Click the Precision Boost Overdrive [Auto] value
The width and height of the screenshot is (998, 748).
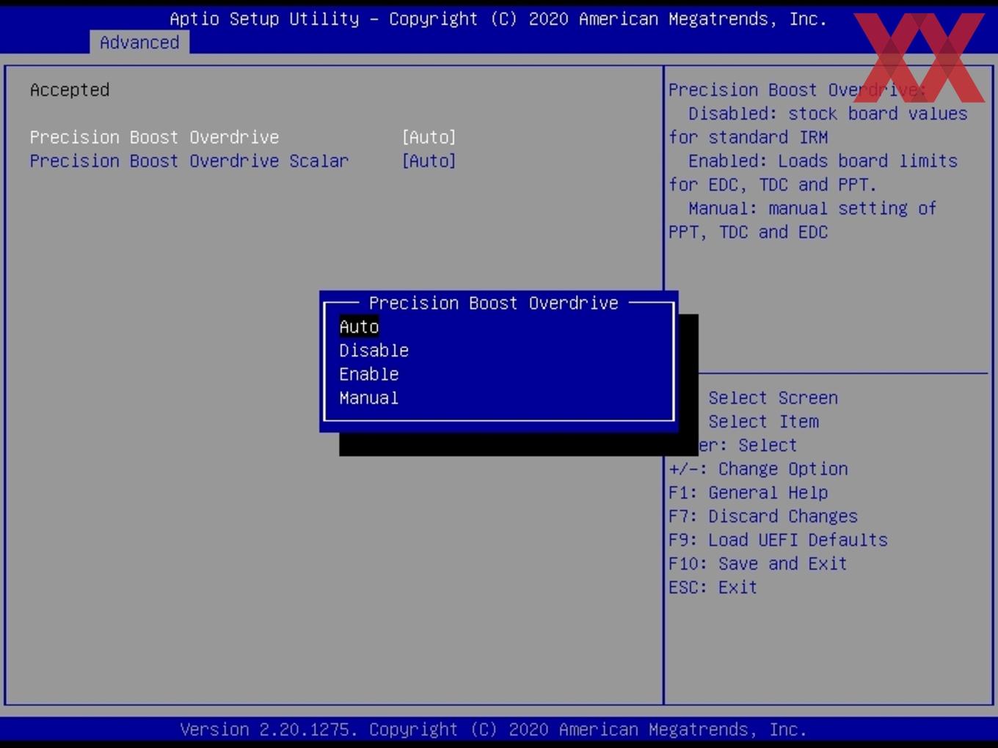(x=429, y=137)
